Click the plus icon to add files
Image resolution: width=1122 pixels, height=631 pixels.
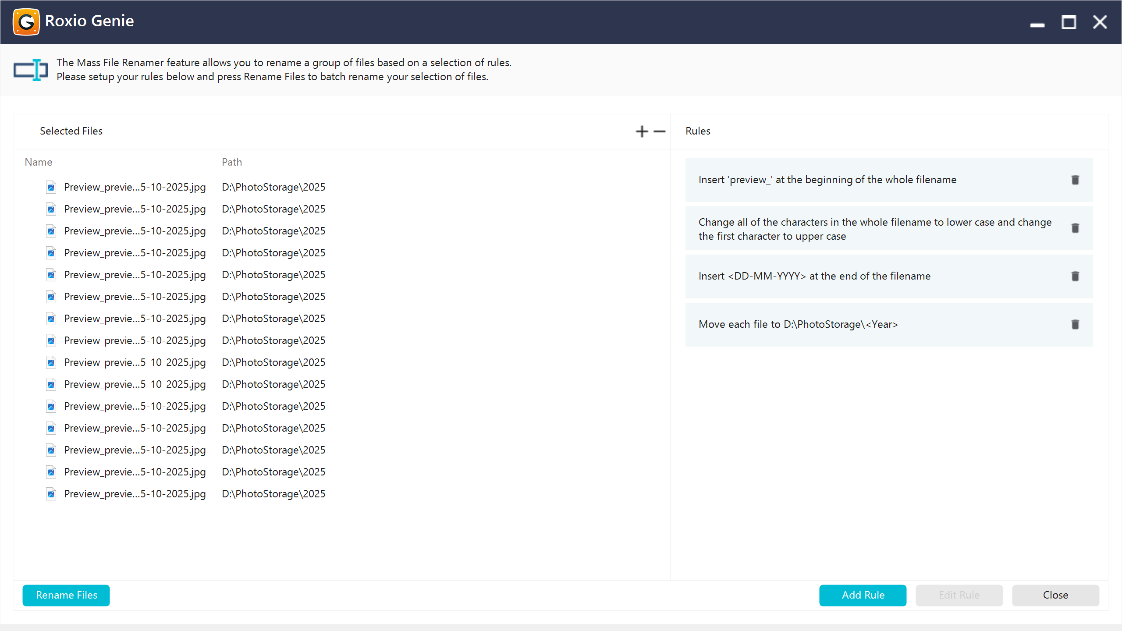[x=642, y=131]
